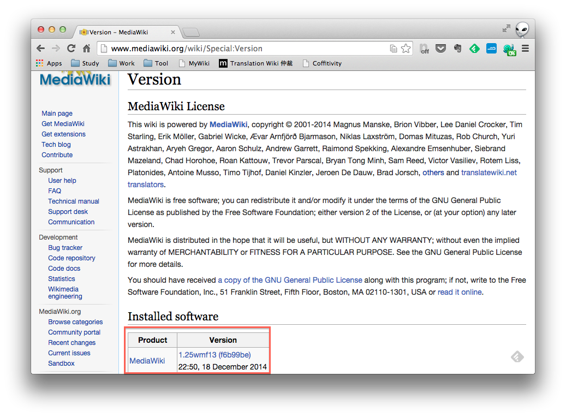Go back with the browser back arrow

pos(41,49)
